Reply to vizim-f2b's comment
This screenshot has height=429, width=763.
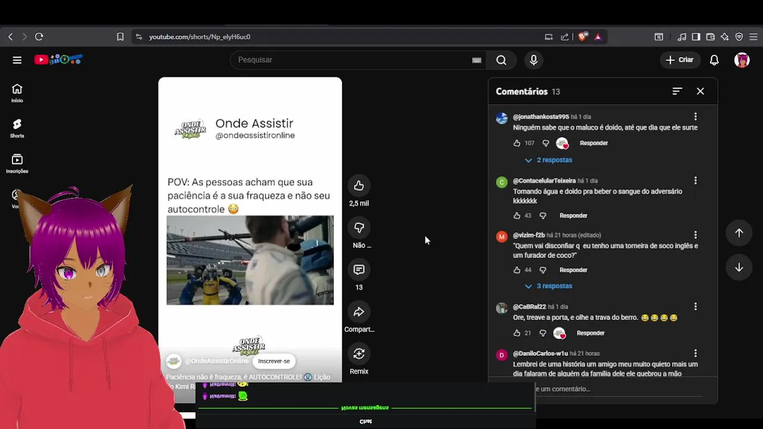(x=573, y=270)
